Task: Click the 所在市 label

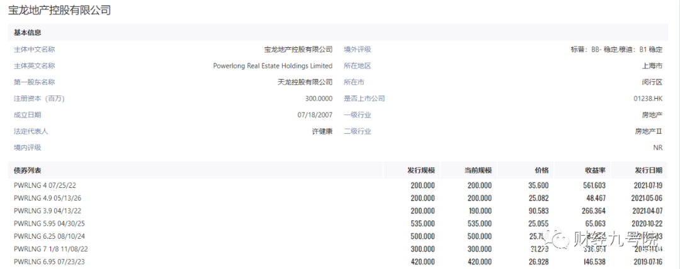Action: click(354, 82)
